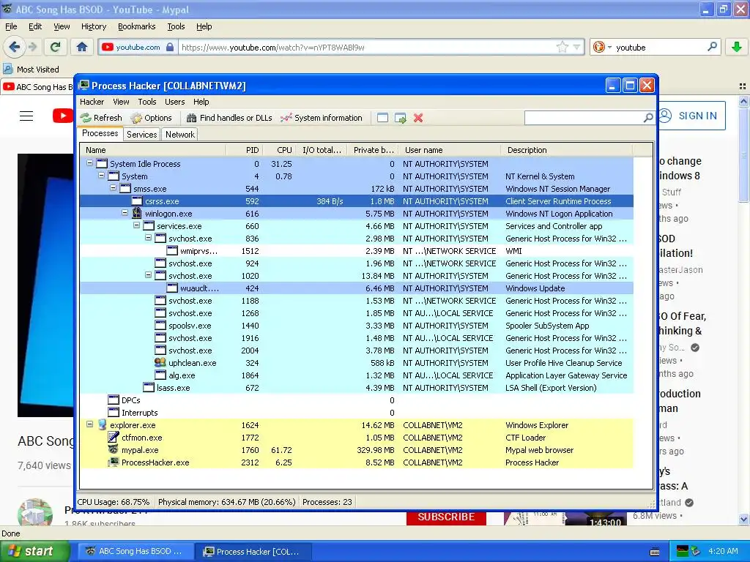The width and height of the screenshot is (750, 562).
Task: Sort by the User name column header
Action: click(450, 150)
